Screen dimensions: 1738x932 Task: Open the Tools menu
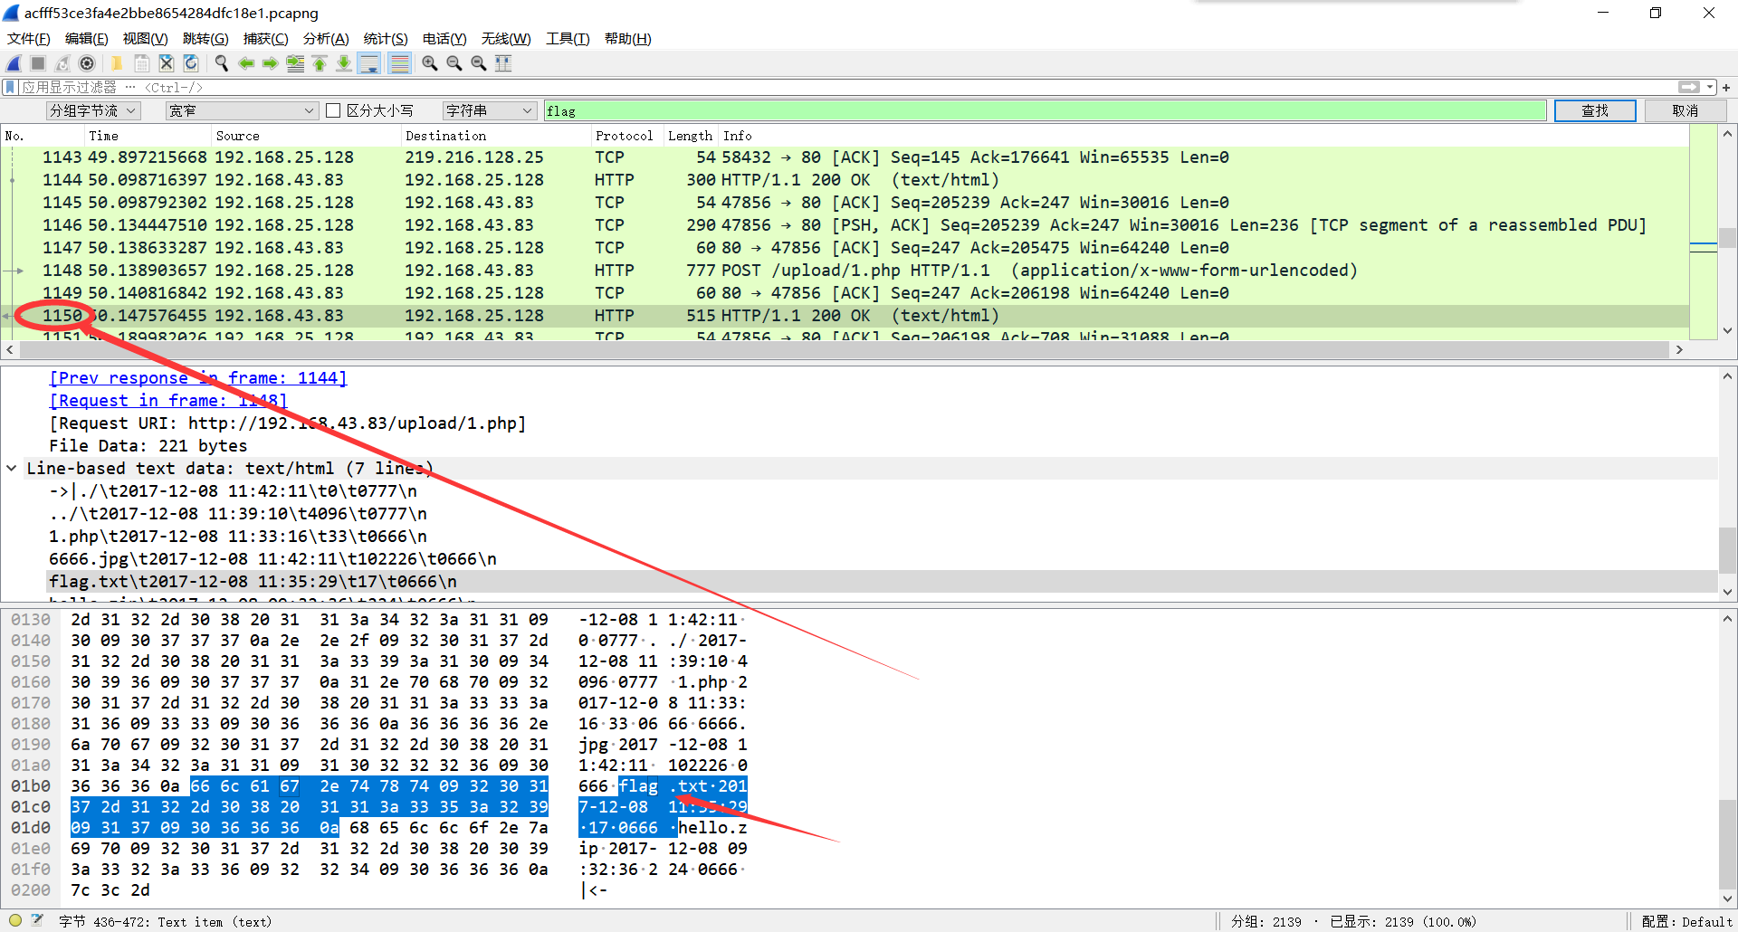coord(568,38)
